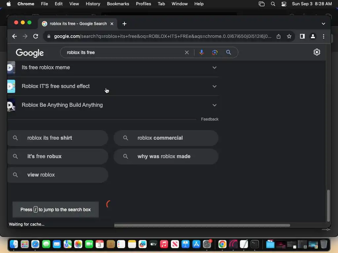Share this page from address bar
The image size is (338, 253).
click(279, 36)
